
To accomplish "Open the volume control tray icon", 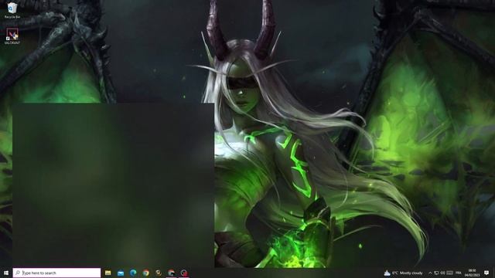I will tap(443, 273).
